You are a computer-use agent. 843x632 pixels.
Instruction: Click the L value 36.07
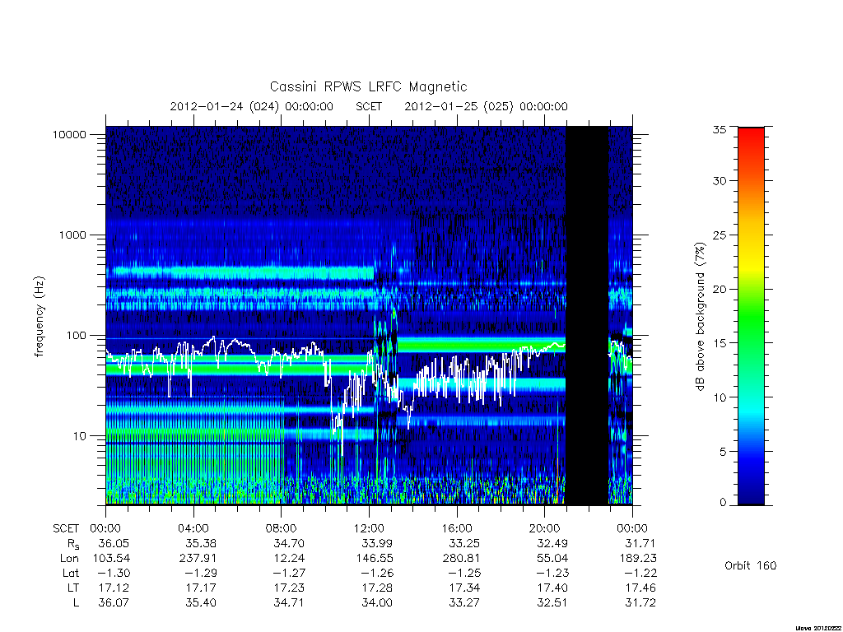point(114,603)
